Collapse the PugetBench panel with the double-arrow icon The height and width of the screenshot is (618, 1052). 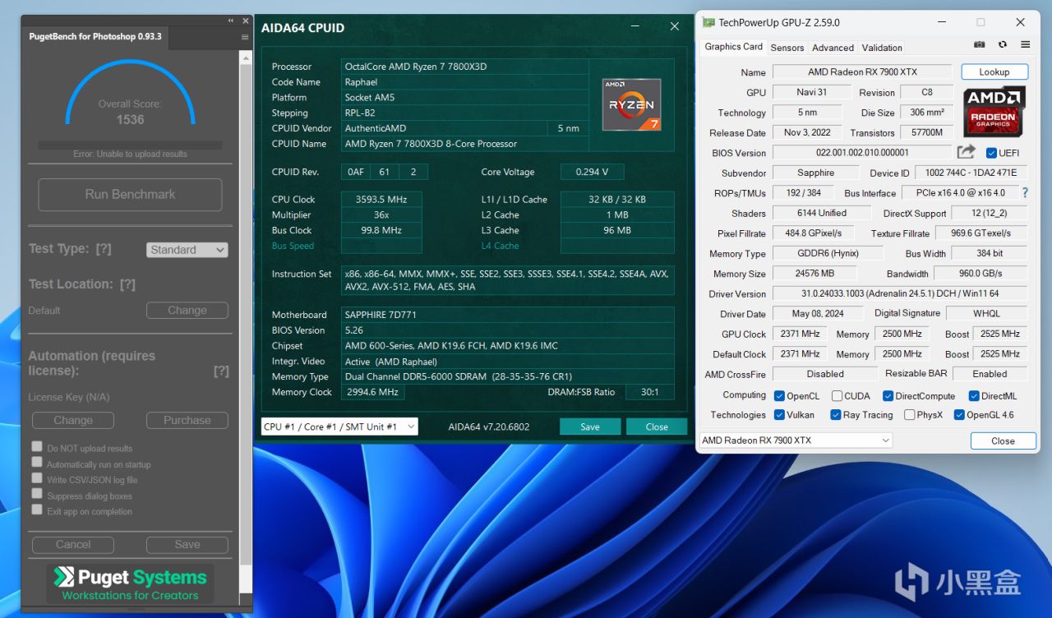pyautogui.click(x=231, y=21)
